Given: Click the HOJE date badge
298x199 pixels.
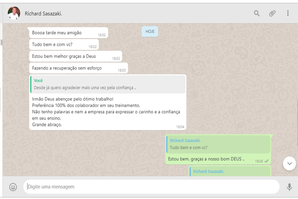Looking at the screenshot, I should [x=150, y=31].
